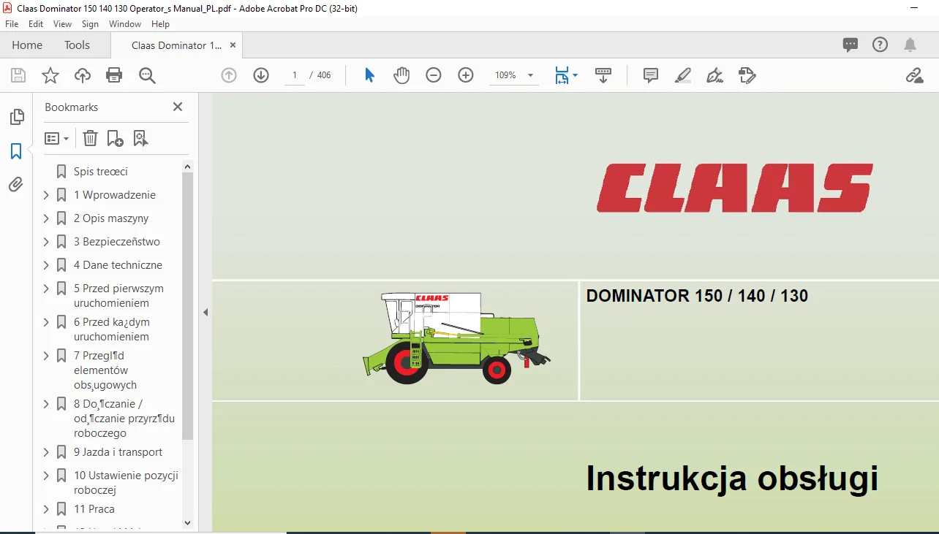
Task: Expand the '11 Praca' bookmark
Action: (46, 509)
